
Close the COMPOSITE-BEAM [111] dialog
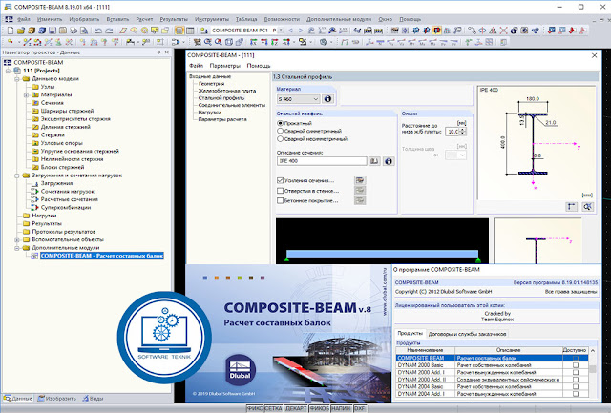[x=594, y=55]
